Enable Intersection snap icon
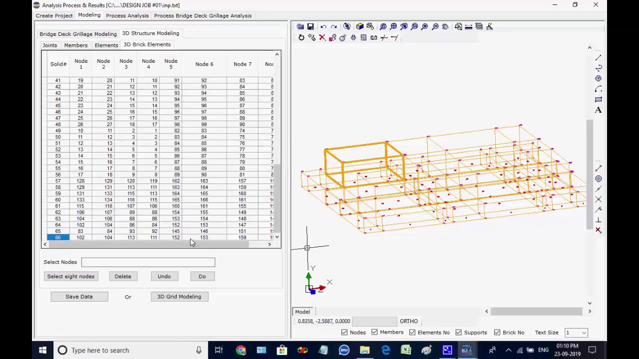 click(x=598, y=199)
